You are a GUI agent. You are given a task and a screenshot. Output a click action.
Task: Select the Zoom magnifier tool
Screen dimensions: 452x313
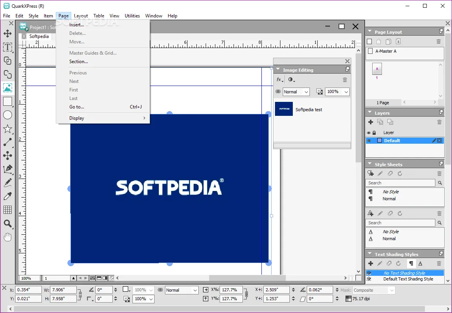point(7,224)
